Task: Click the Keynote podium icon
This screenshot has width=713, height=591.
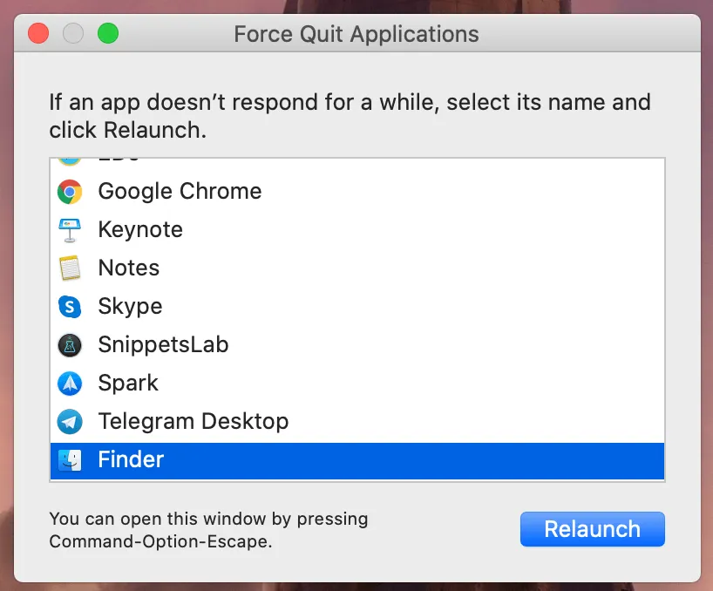Action: click(x=70, y=230)
